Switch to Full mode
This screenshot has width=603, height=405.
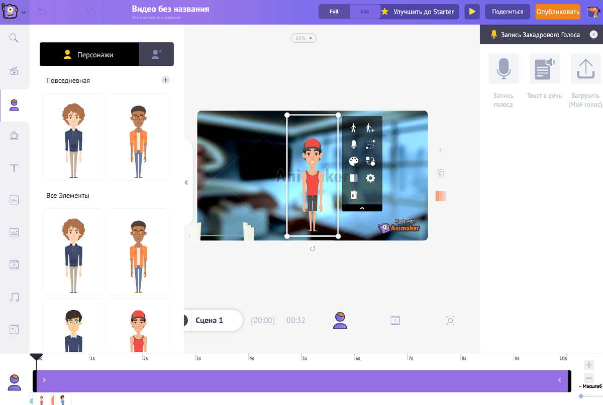334,12
